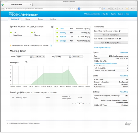This screenshot has height=133, width=138.
Task: Click the 6:00 pm peak on meeting trend chart
Action: coord(68,69)
